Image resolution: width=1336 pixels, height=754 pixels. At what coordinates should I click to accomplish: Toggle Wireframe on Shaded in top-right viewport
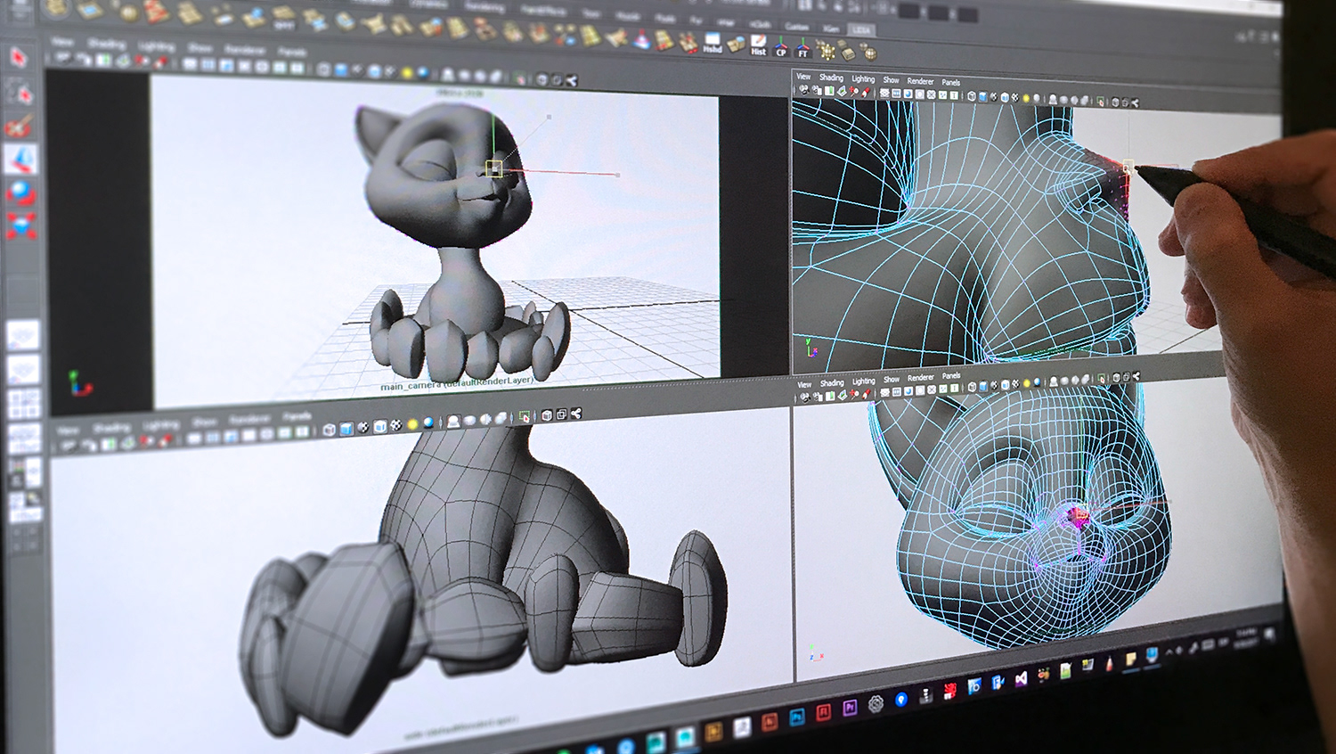pyautogui.click(x=1005, y=97)
